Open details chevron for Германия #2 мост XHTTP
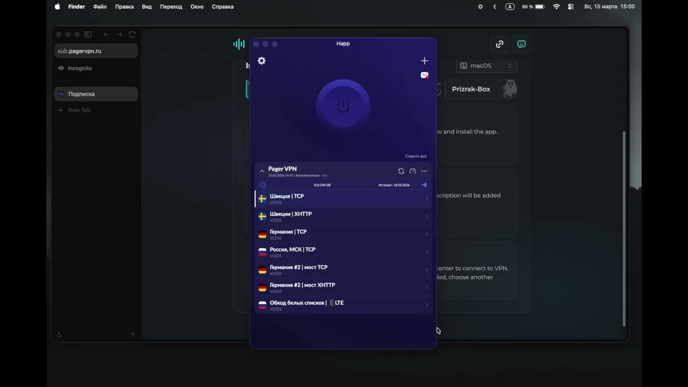Viewport: 688px width, 387px height. point(427,288)
